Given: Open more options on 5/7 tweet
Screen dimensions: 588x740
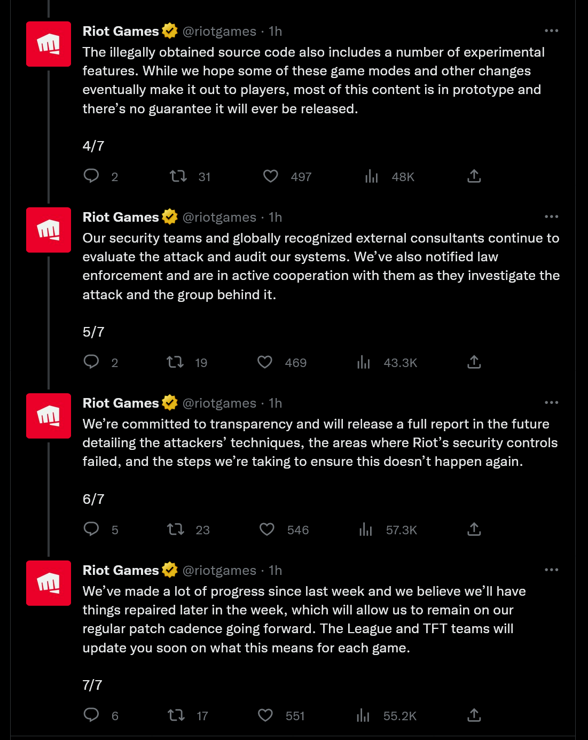Looking at the screenshot, I should (551, 217).
